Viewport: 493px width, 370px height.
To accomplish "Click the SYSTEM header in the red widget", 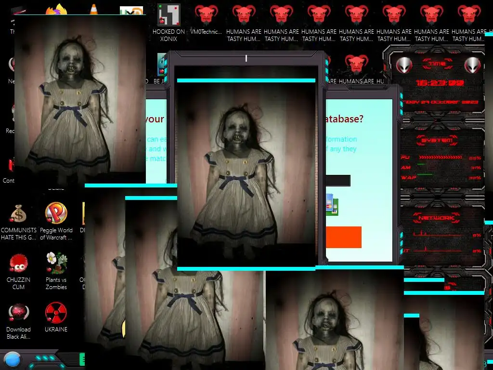I will [x=437, y=140].
